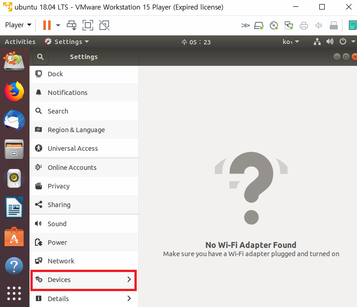The image size is (357, 307).
Task: Open the green notes panel icon
Action: pos(352,25)
